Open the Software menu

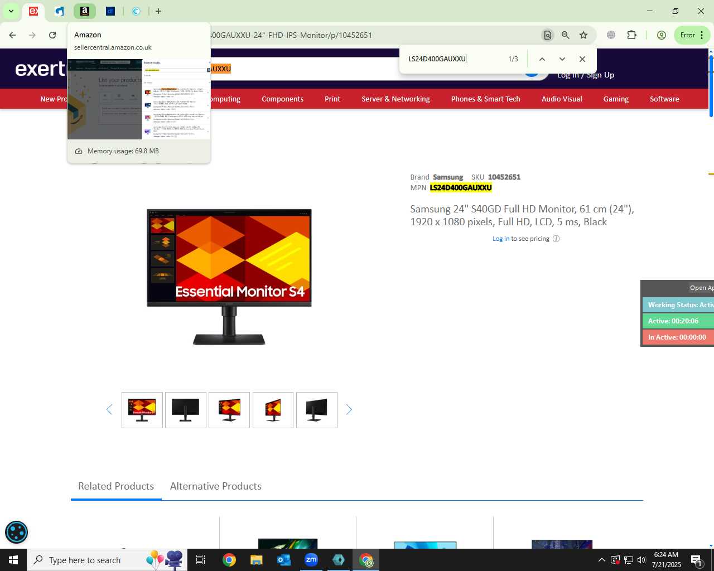pyautogui.click(x=664, y=99)
